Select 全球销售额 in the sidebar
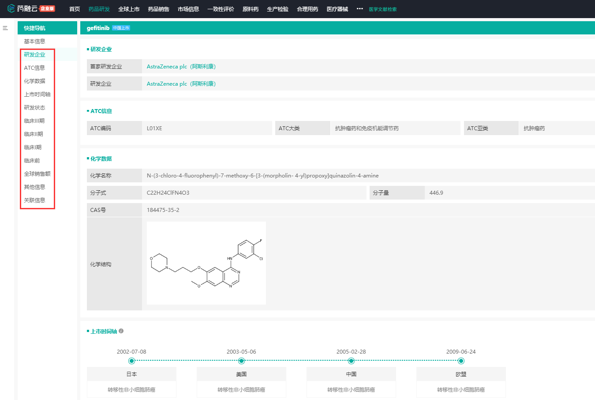Screen dimensions: 595x400 [x=37, y=174]
